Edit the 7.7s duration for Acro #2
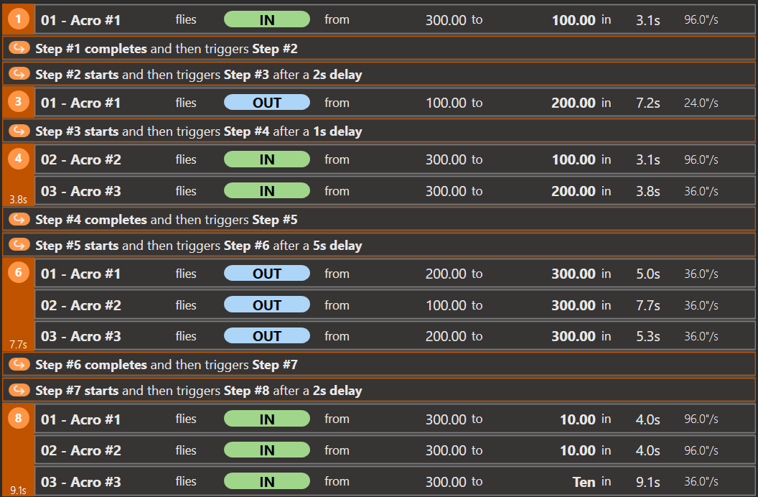 [x=647, y=305]
